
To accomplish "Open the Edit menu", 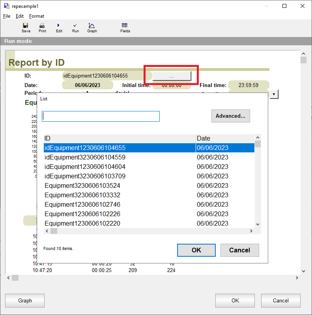I will [x=20, y=16].
